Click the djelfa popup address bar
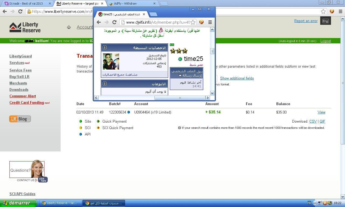The height and width of the screenshot is (207, 345). pos(158,22)
